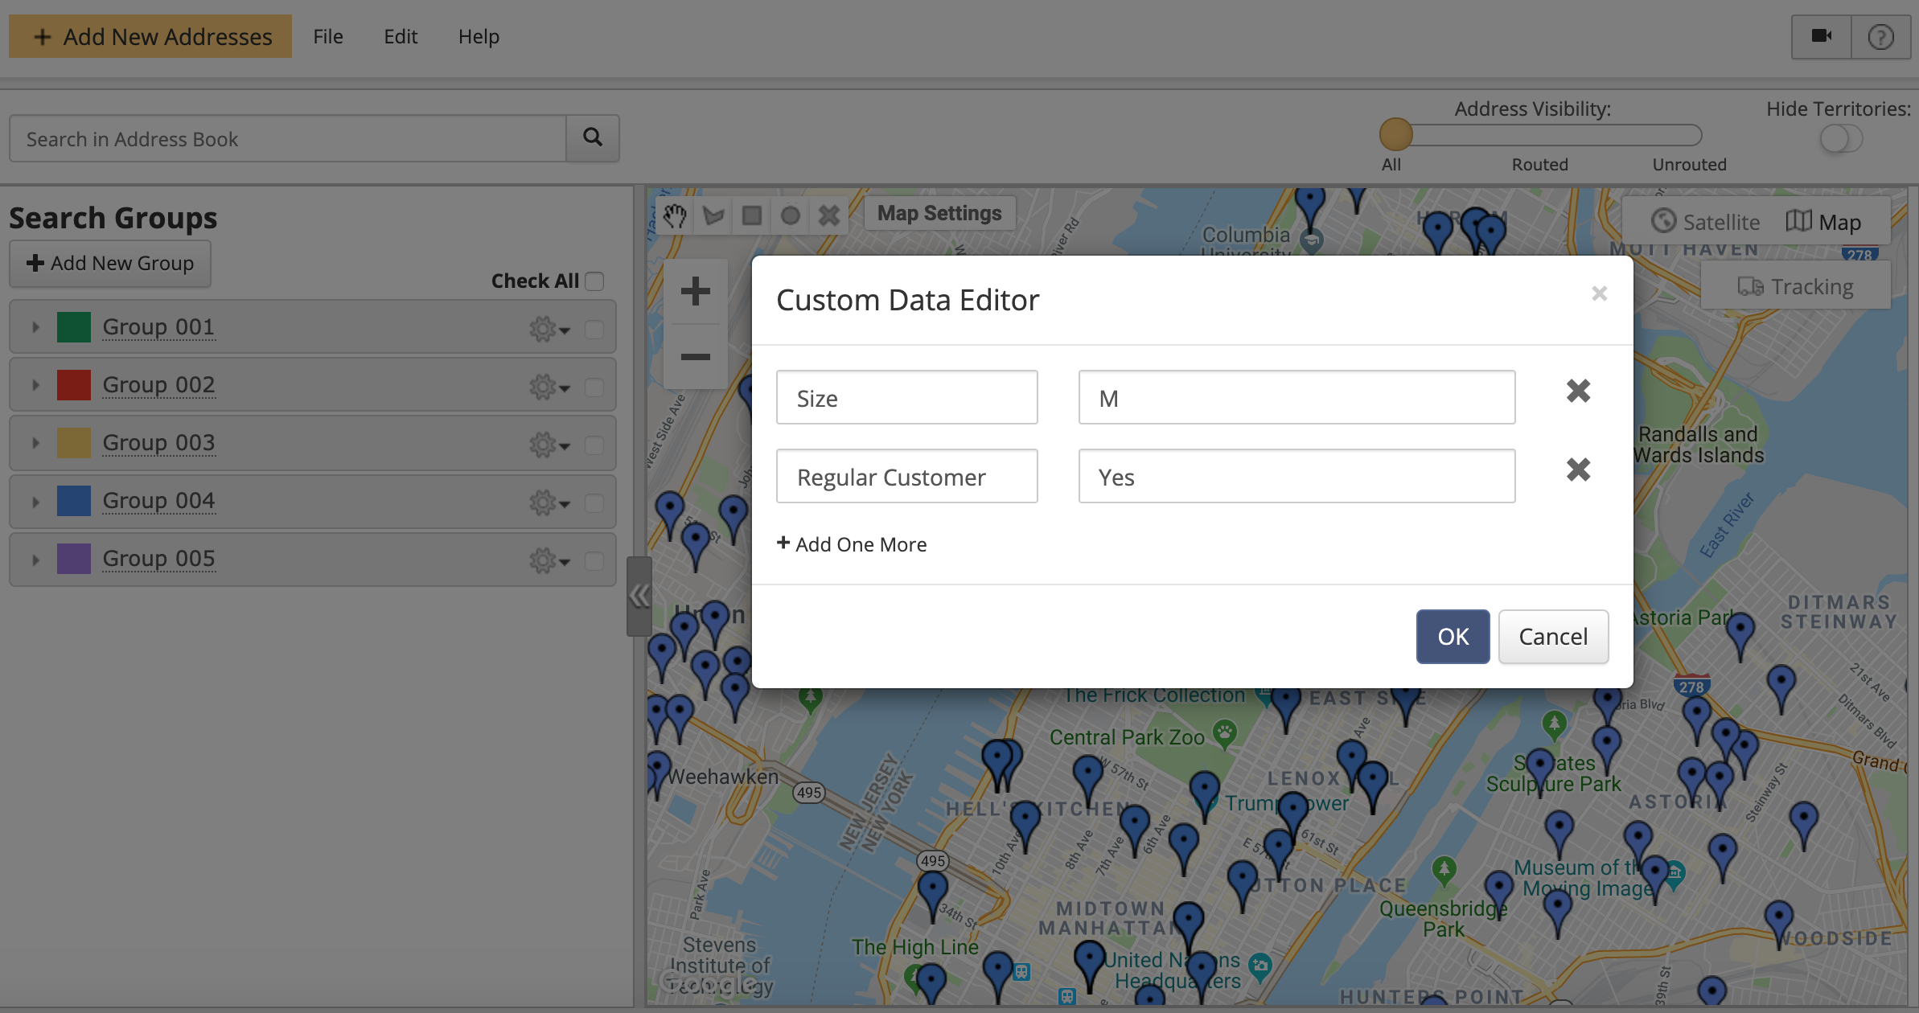Expand the Group 001 tree arrow
This screenshot has height=1013, width=1919.
click(x=35, y=327)
